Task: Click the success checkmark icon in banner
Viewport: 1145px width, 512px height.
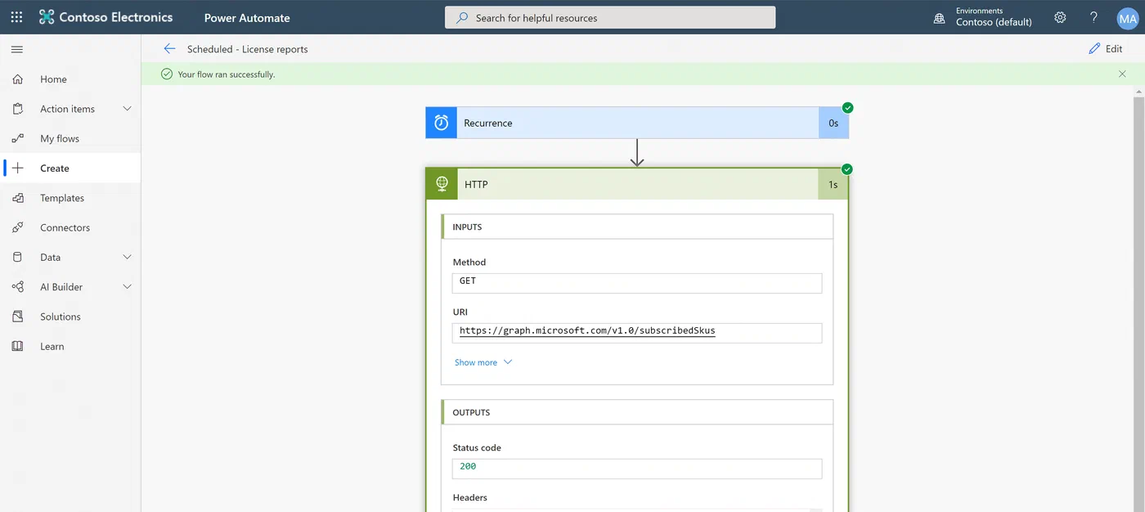Action: [x=167, y=74]
